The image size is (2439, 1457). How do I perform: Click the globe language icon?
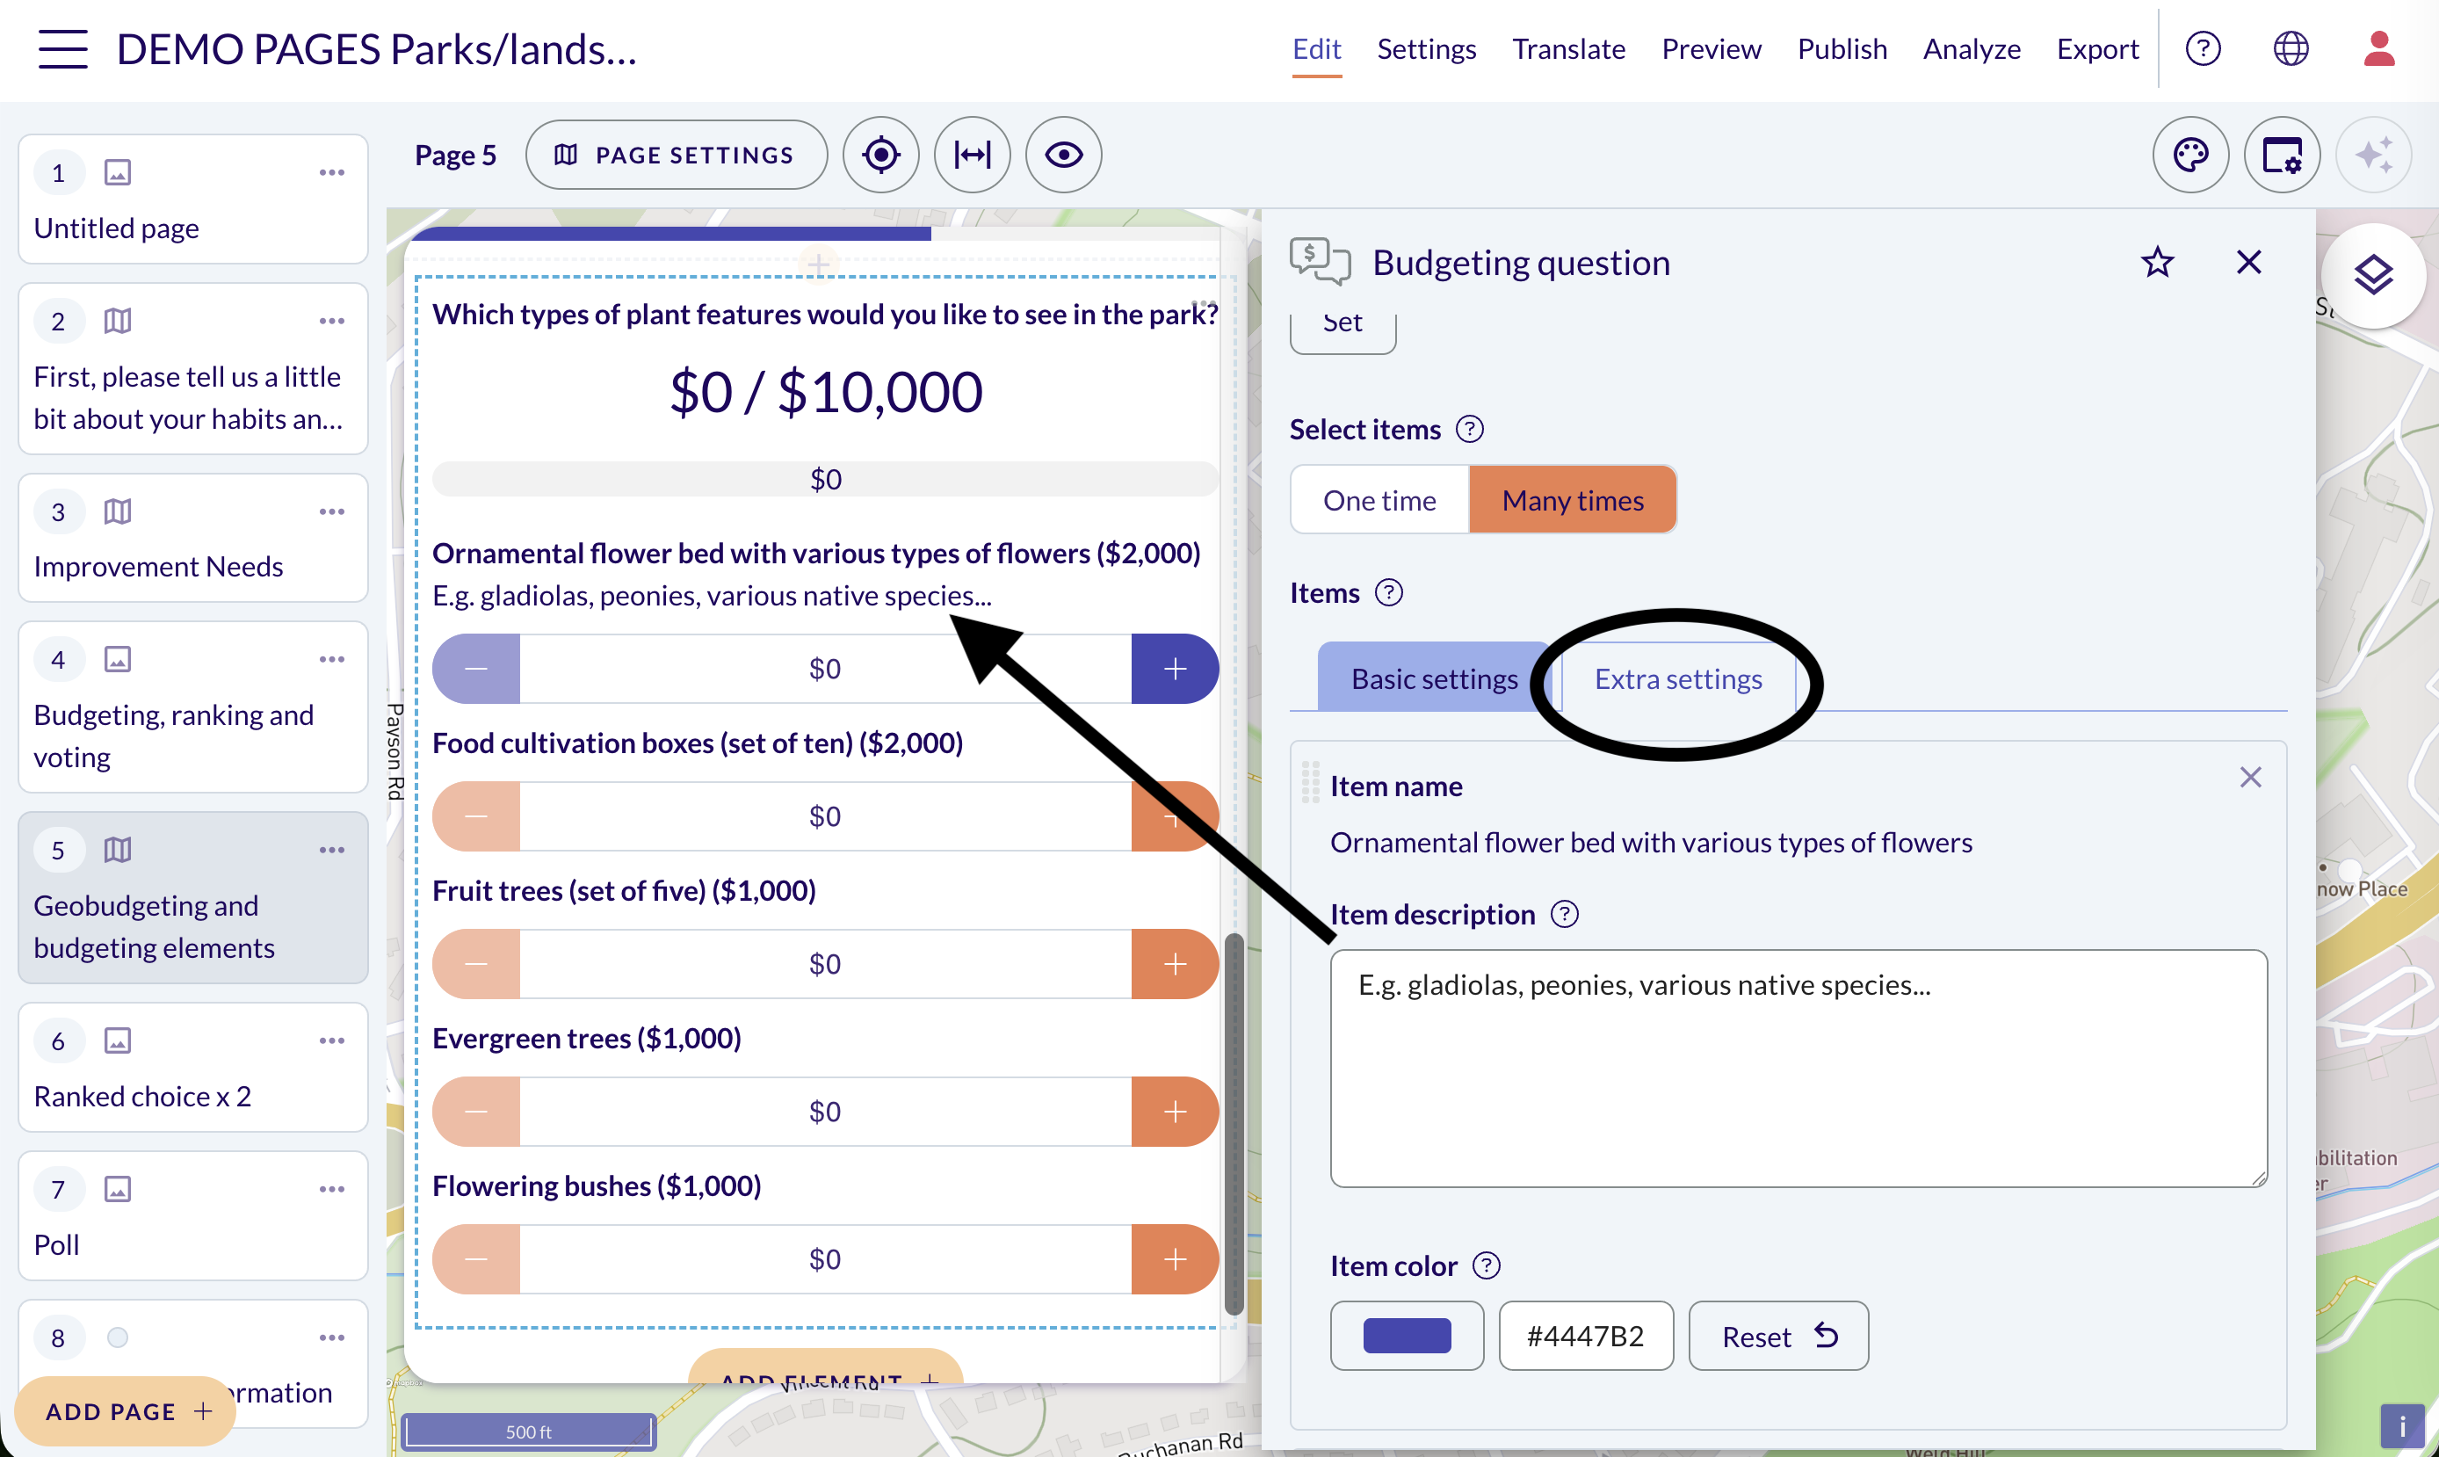(2291, 48)
